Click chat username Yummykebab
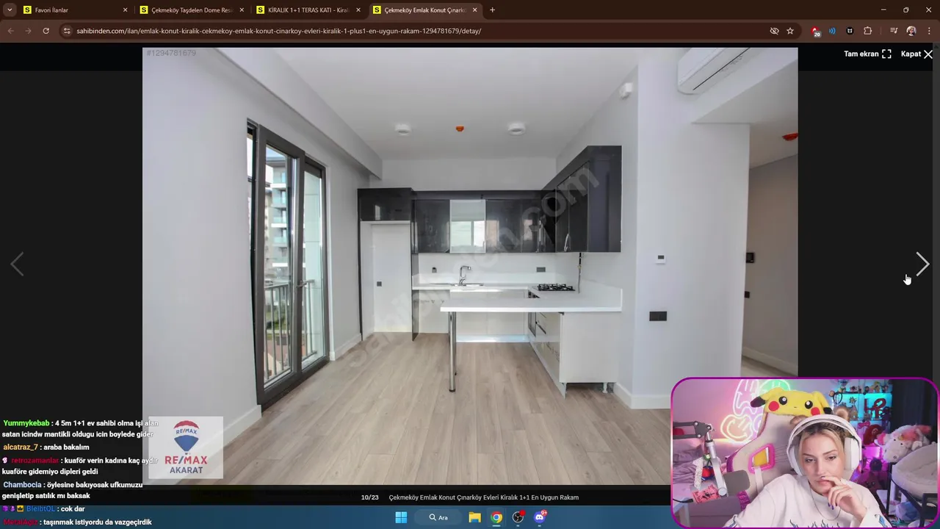The width and height of the screenshot is (940, 529). 26,423
